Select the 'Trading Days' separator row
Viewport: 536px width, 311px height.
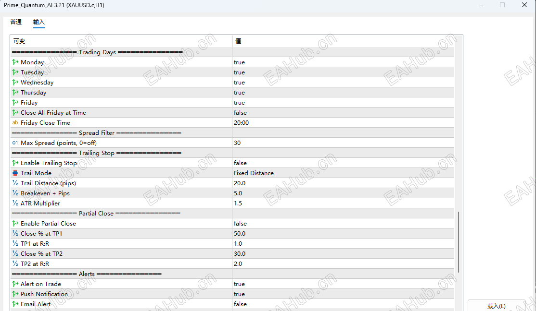tap(232, 52)
